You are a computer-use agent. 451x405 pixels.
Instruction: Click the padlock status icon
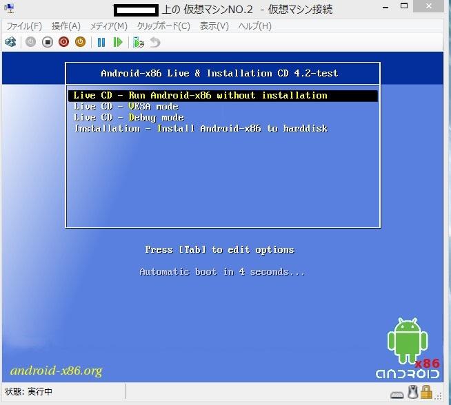tap(426, 392)
